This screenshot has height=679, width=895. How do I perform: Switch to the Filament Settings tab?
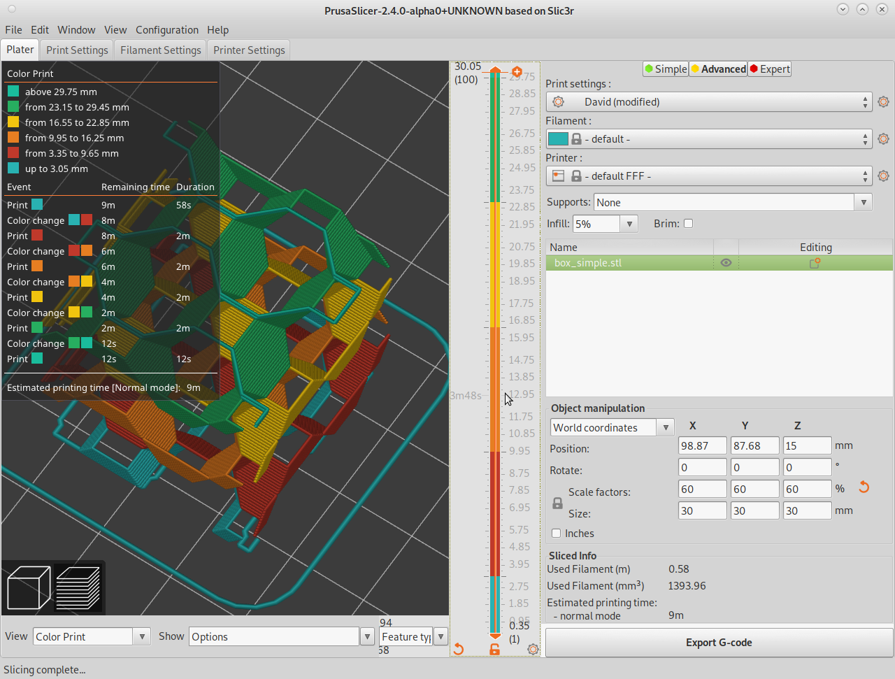(x=160, y=50)
